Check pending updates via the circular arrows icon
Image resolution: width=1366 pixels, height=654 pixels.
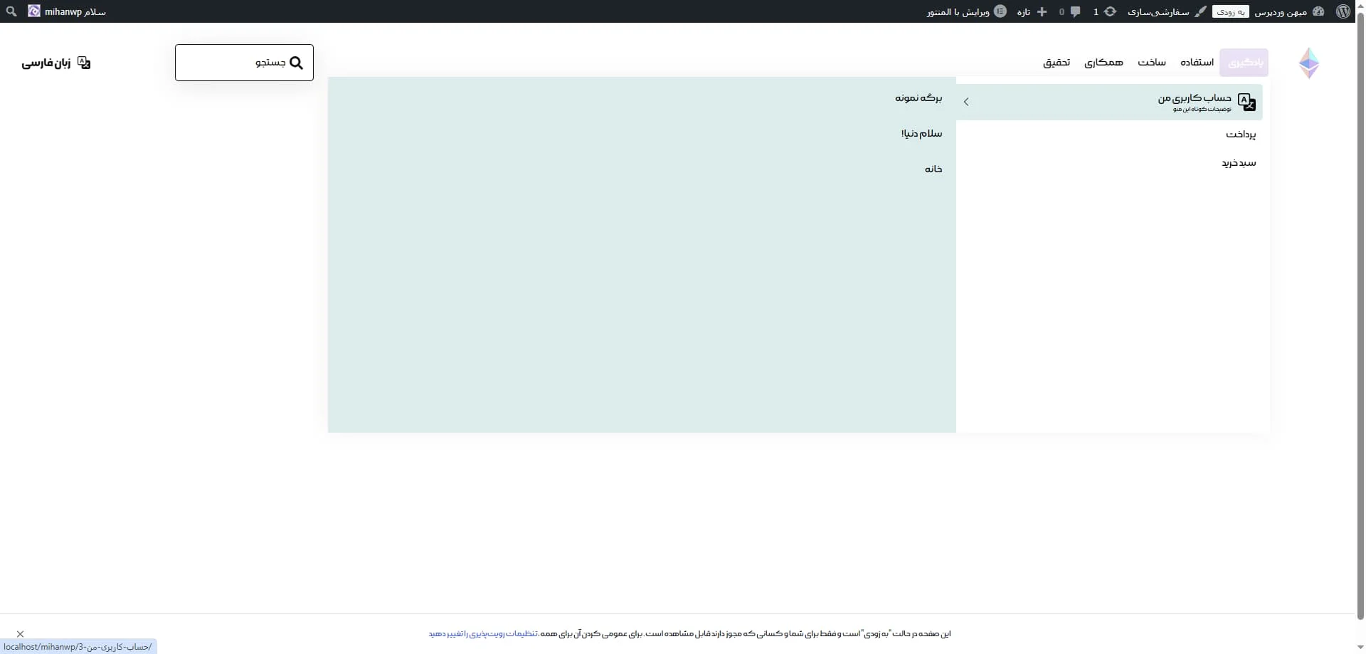pyautogui.click(x=1110, y=11)
